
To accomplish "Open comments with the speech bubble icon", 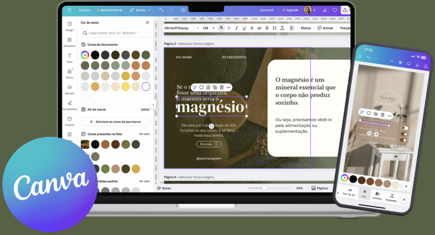I will (x=335, y=10).
